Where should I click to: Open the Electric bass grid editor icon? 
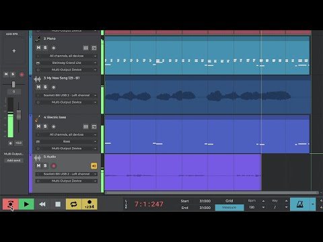(85, 126)
